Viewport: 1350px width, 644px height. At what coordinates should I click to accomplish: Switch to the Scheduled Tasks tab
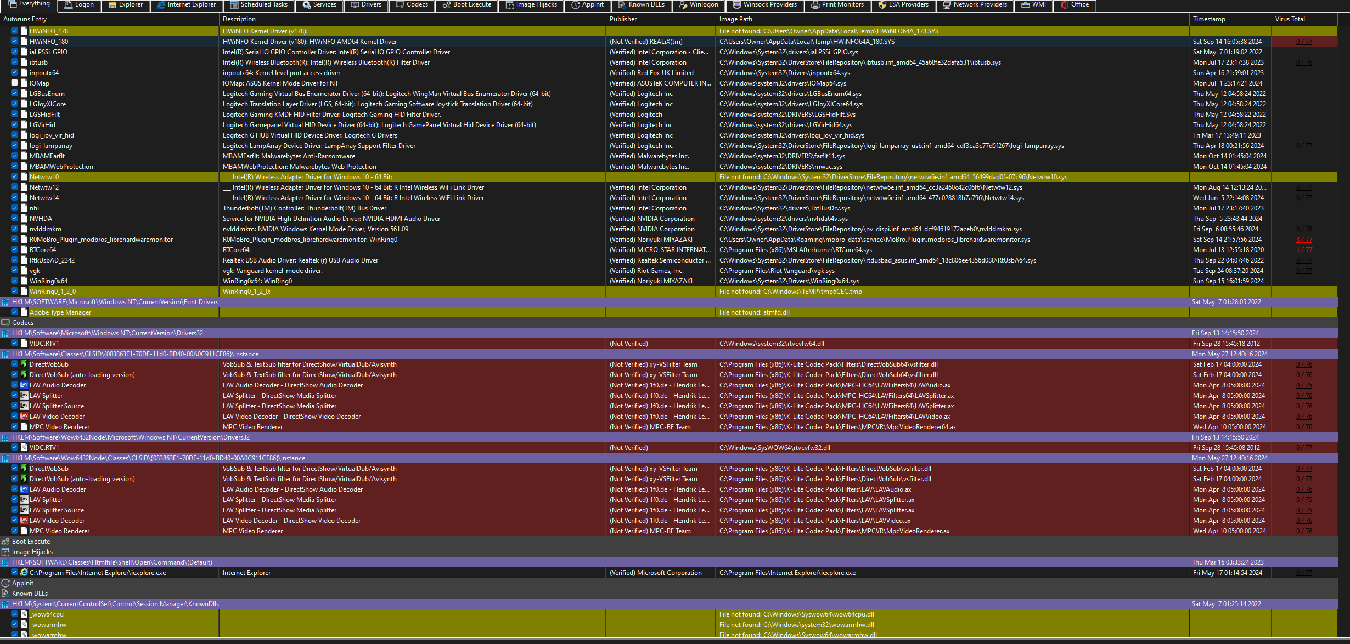pyautogui.click(x=258, y=4)
